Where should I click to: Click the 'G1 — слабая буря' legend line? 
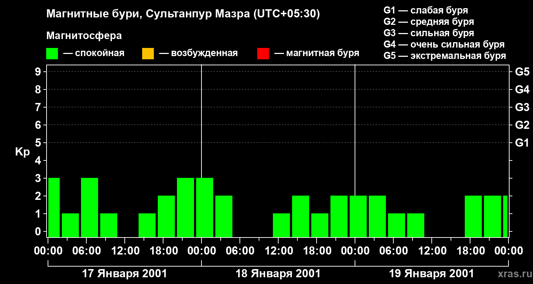[426, 10]
